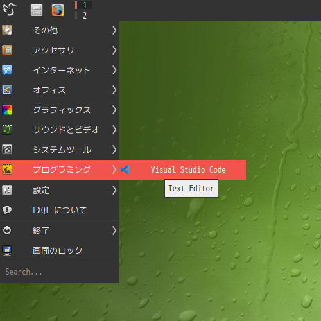Click the LXQt bird main menu icon

pyautogui.click(x=10, y=10)
